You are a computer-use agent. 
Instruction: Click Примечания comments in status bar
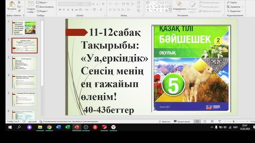pos(182,121)
